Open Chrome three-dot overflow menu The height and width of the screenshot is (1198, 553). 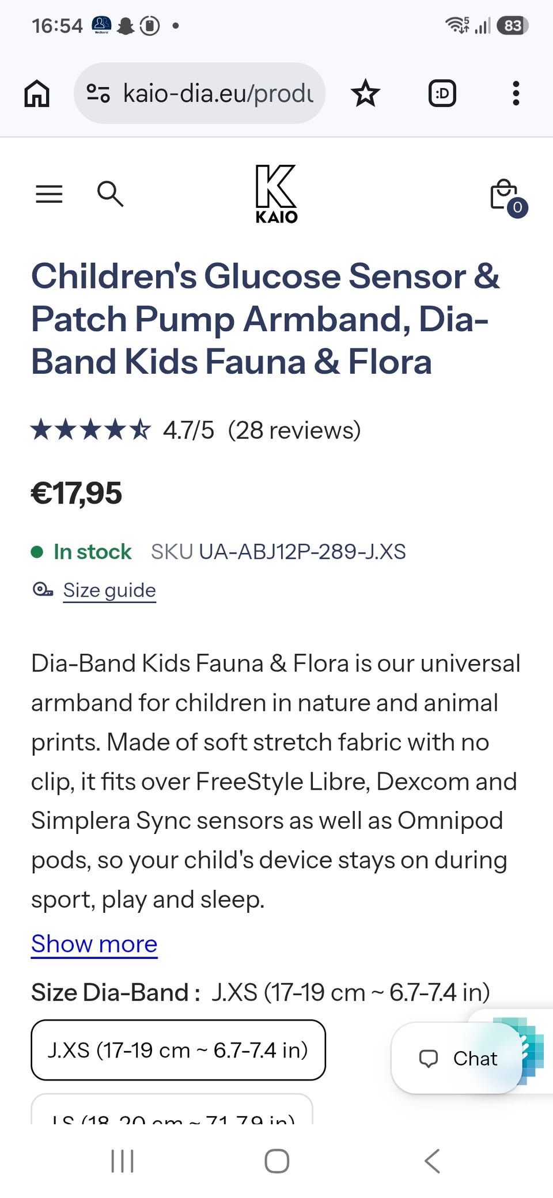(516, 93)
